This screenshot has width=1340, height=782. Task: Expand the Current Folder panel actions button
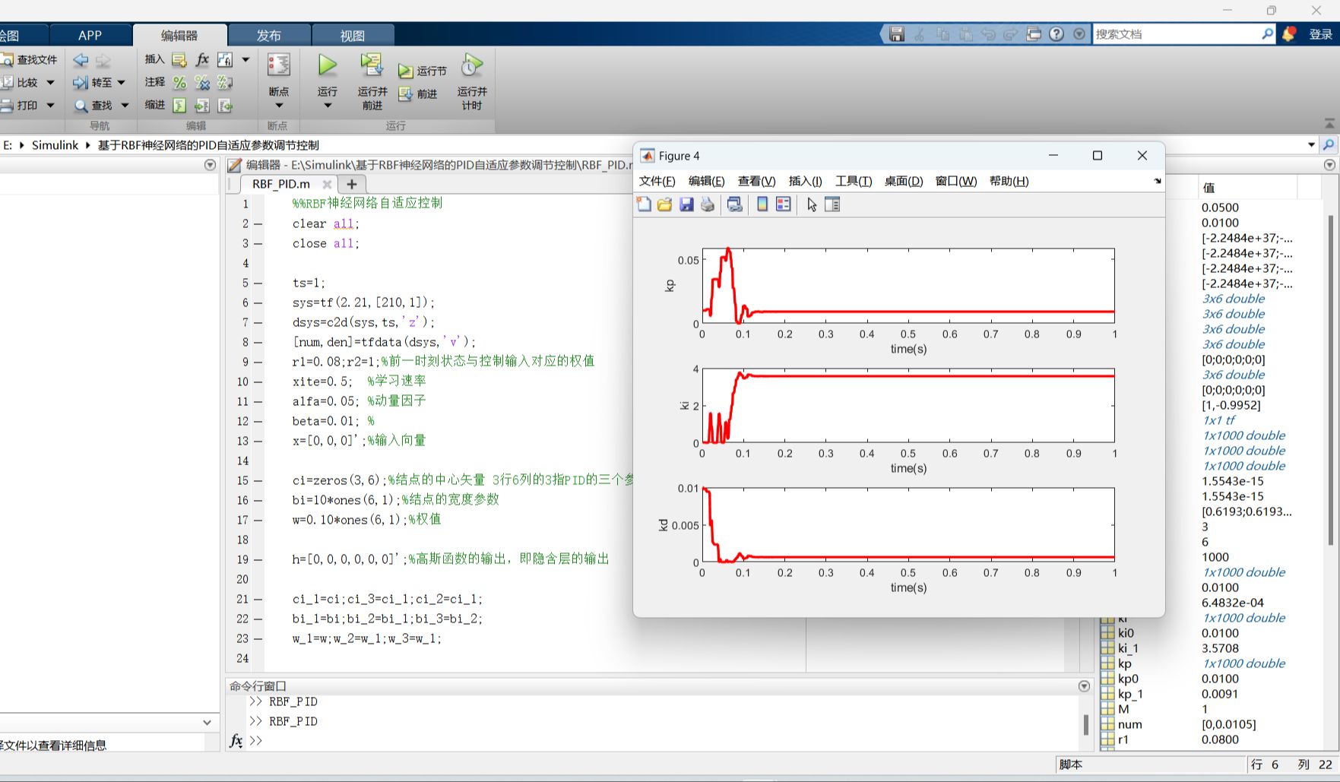[211, 165]
